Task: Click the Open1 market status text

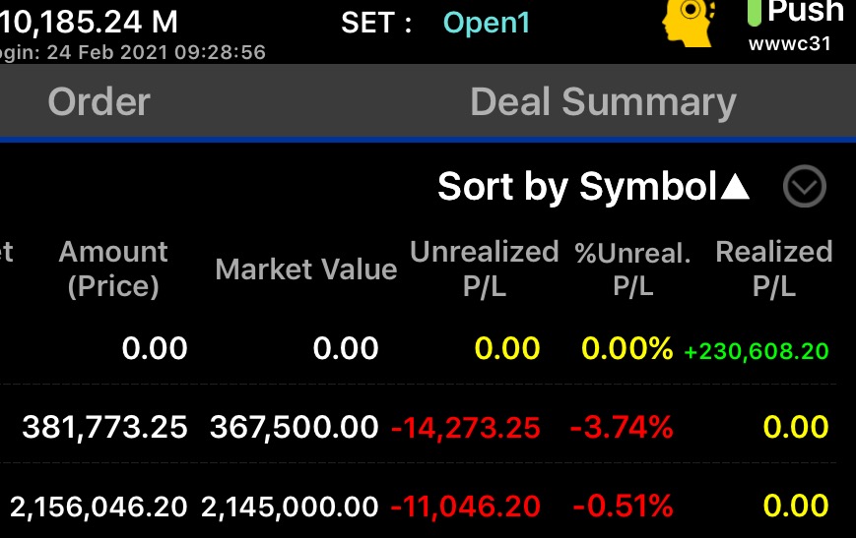Action: (486, 23)
